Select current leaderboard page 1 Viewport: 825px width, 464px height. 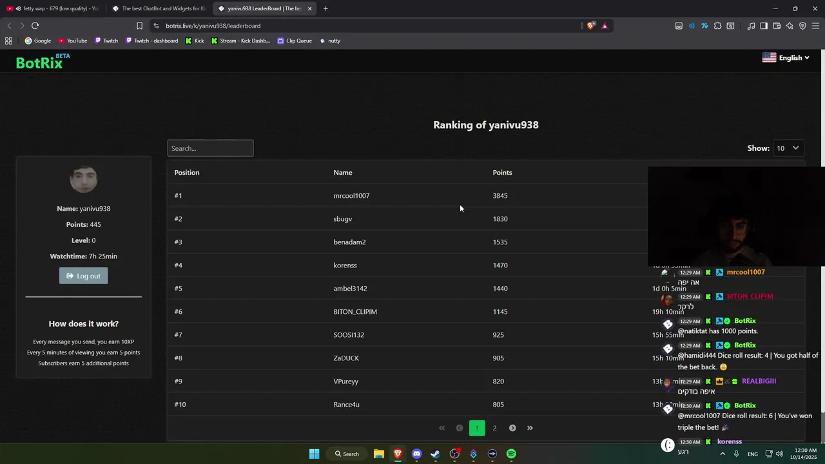477,428
